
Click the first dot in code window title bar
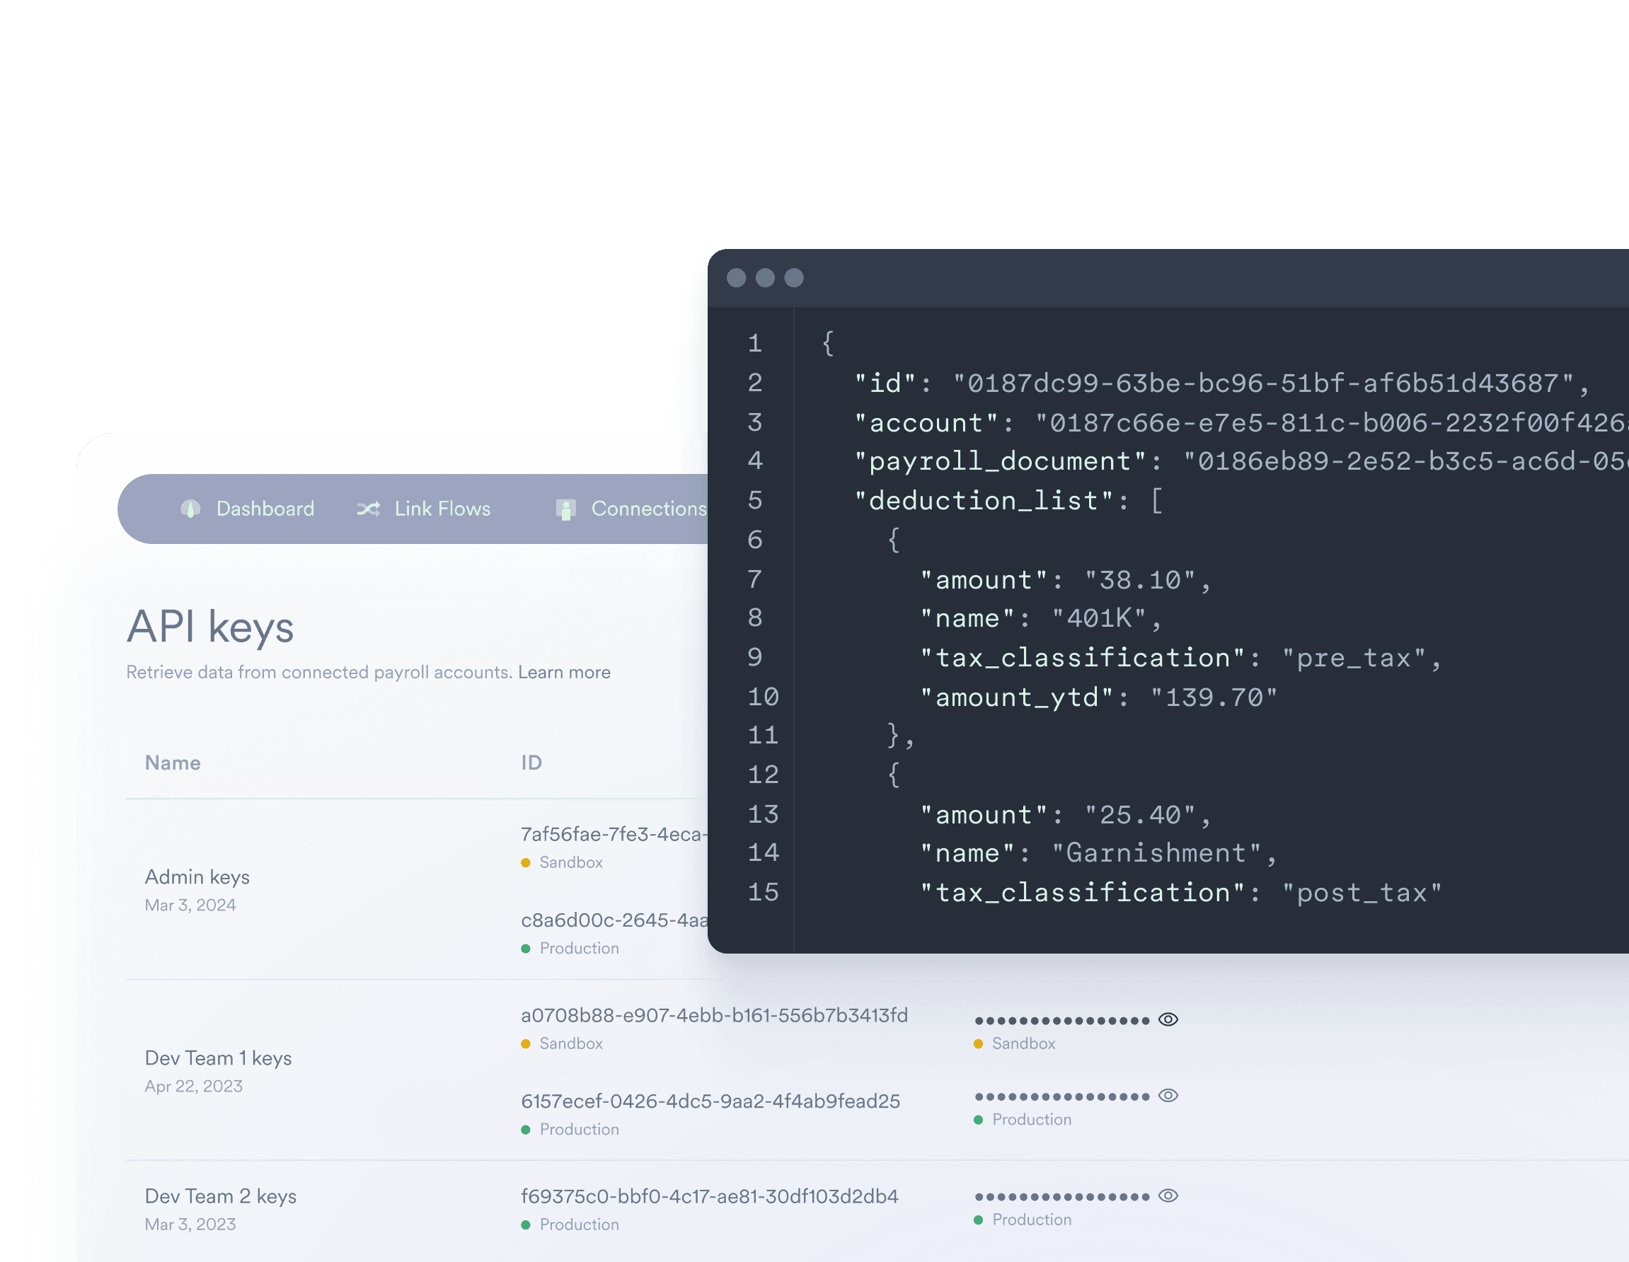click(x=736, y=277)
